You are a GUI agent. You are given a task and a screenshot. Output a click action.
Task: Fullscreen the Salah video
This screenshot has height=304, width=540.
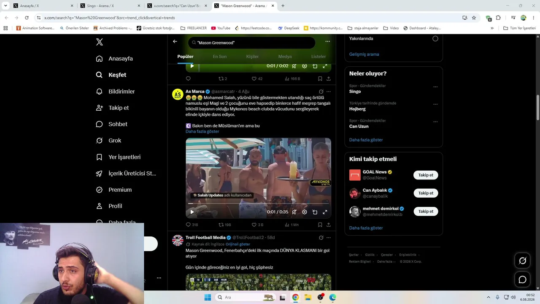tap(325, 212)
